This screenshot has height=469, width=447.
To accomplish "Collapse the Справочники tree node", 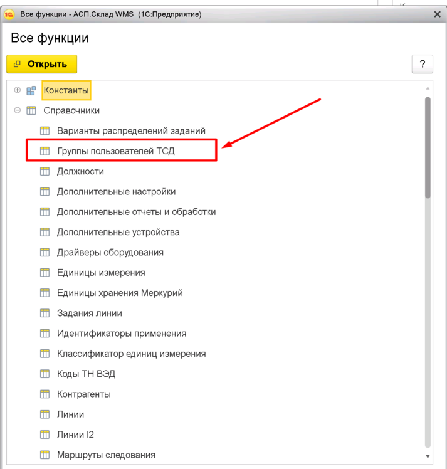I will pos(17,111).
